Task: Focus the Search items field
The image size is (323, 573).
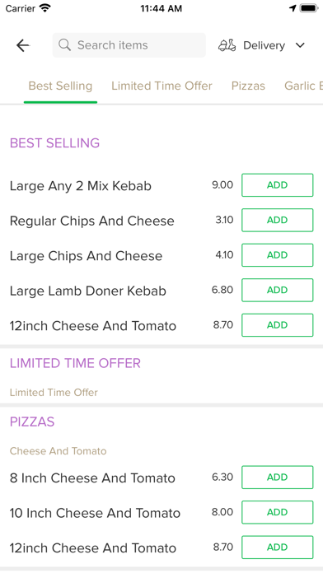Action: pyautogui.click(x=129, y=45)
